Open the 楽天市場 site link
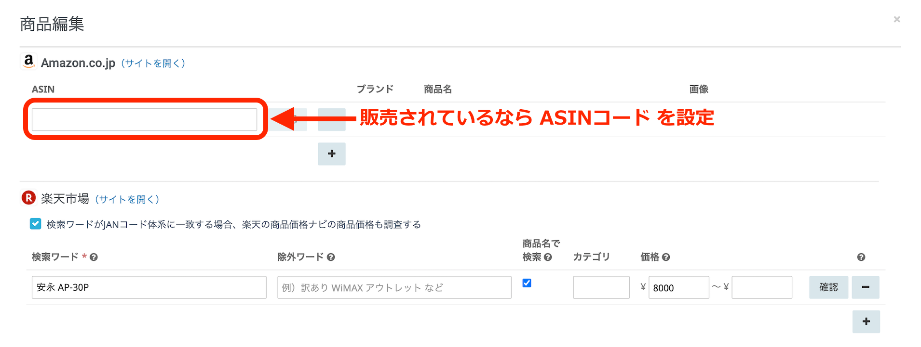 (127, 200)
